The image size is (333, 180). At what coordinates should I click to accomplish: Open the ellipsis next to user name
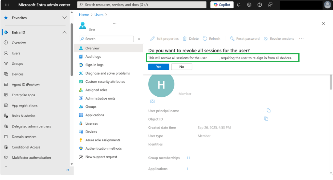coord(115,23)
